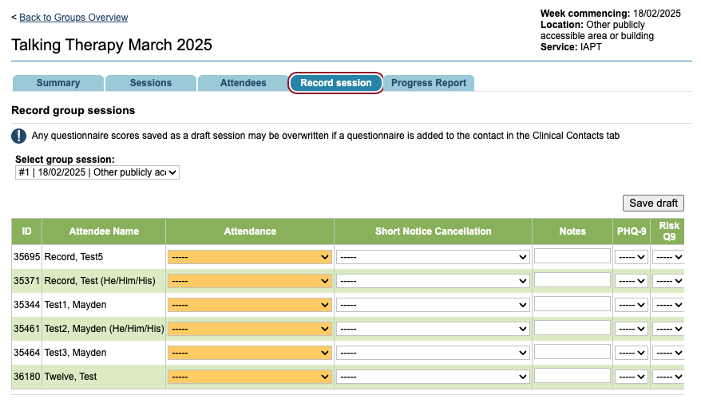Image resolution: width=701 pixels, height=407 pixels.
Task: Click the Notes field for Record, Test5
Action: (x=572, y=256)
